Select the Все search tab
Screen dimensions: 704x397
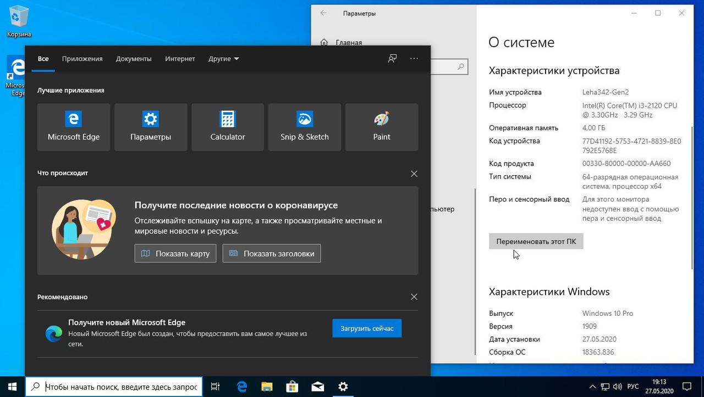coord(43,59)
